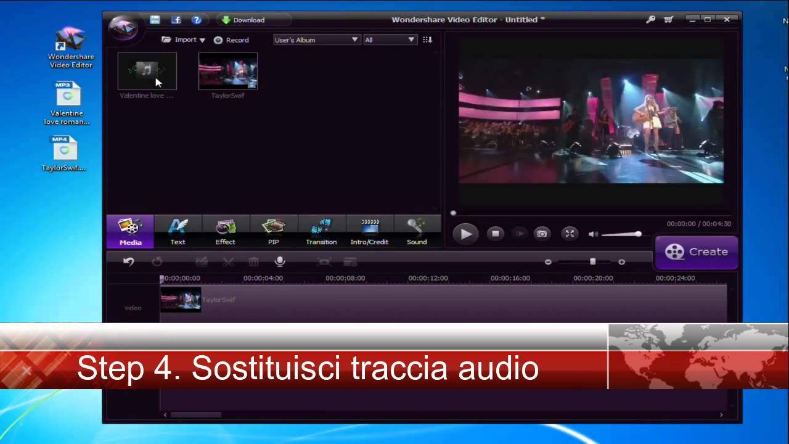
Task: Select the Valentine love audio thumbnail
Action: coord(147,71)
